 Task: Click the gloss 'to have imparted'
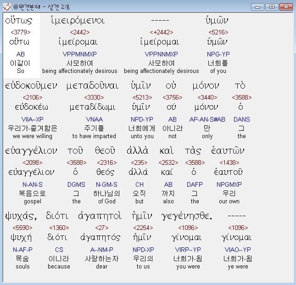click(94, 136)
